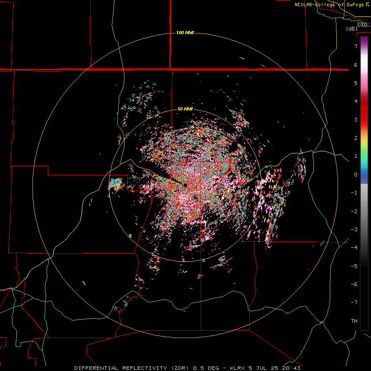The height and width of the screenshot is (371, 371).
Task: Click the 5 JUL 25 date text
Action: click(x=263, y=368)
